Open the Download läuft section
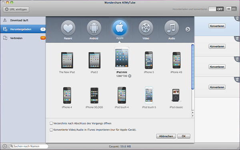This screenshot has height=150, width=240. 23,20
